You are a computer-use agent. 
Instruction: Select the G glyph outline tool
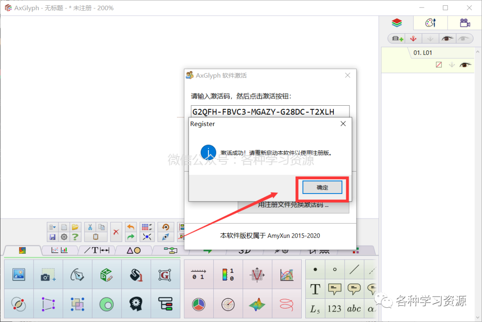165,274
